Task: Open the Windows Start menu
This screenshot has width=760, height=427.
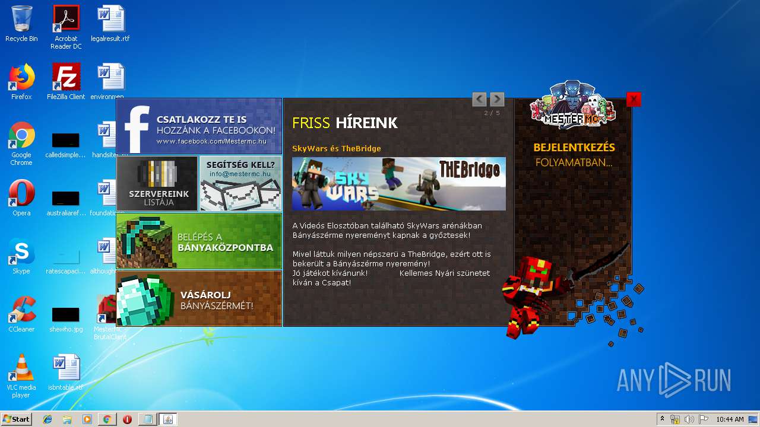Action: click(x=17, y=419)
